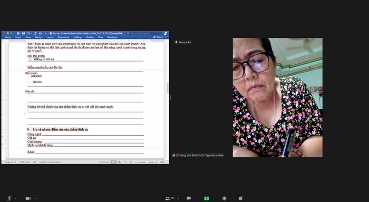Click the Word zoom slider
Screen dimensions: 369x202
(146, 163)
